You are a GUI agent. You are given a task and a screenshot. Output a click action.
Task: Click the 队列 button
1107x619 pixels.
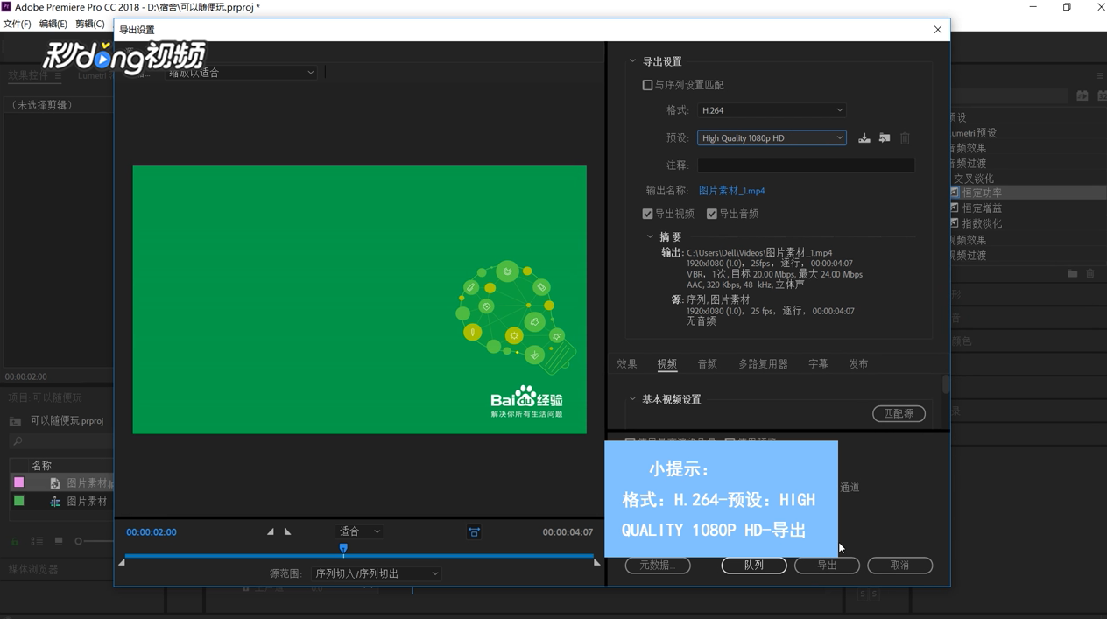point(754,566)
